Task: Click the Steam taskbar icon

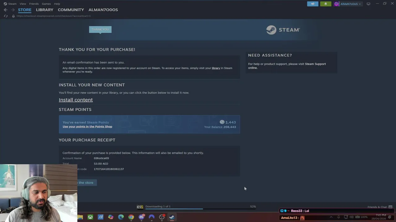Action: (172, 217)
